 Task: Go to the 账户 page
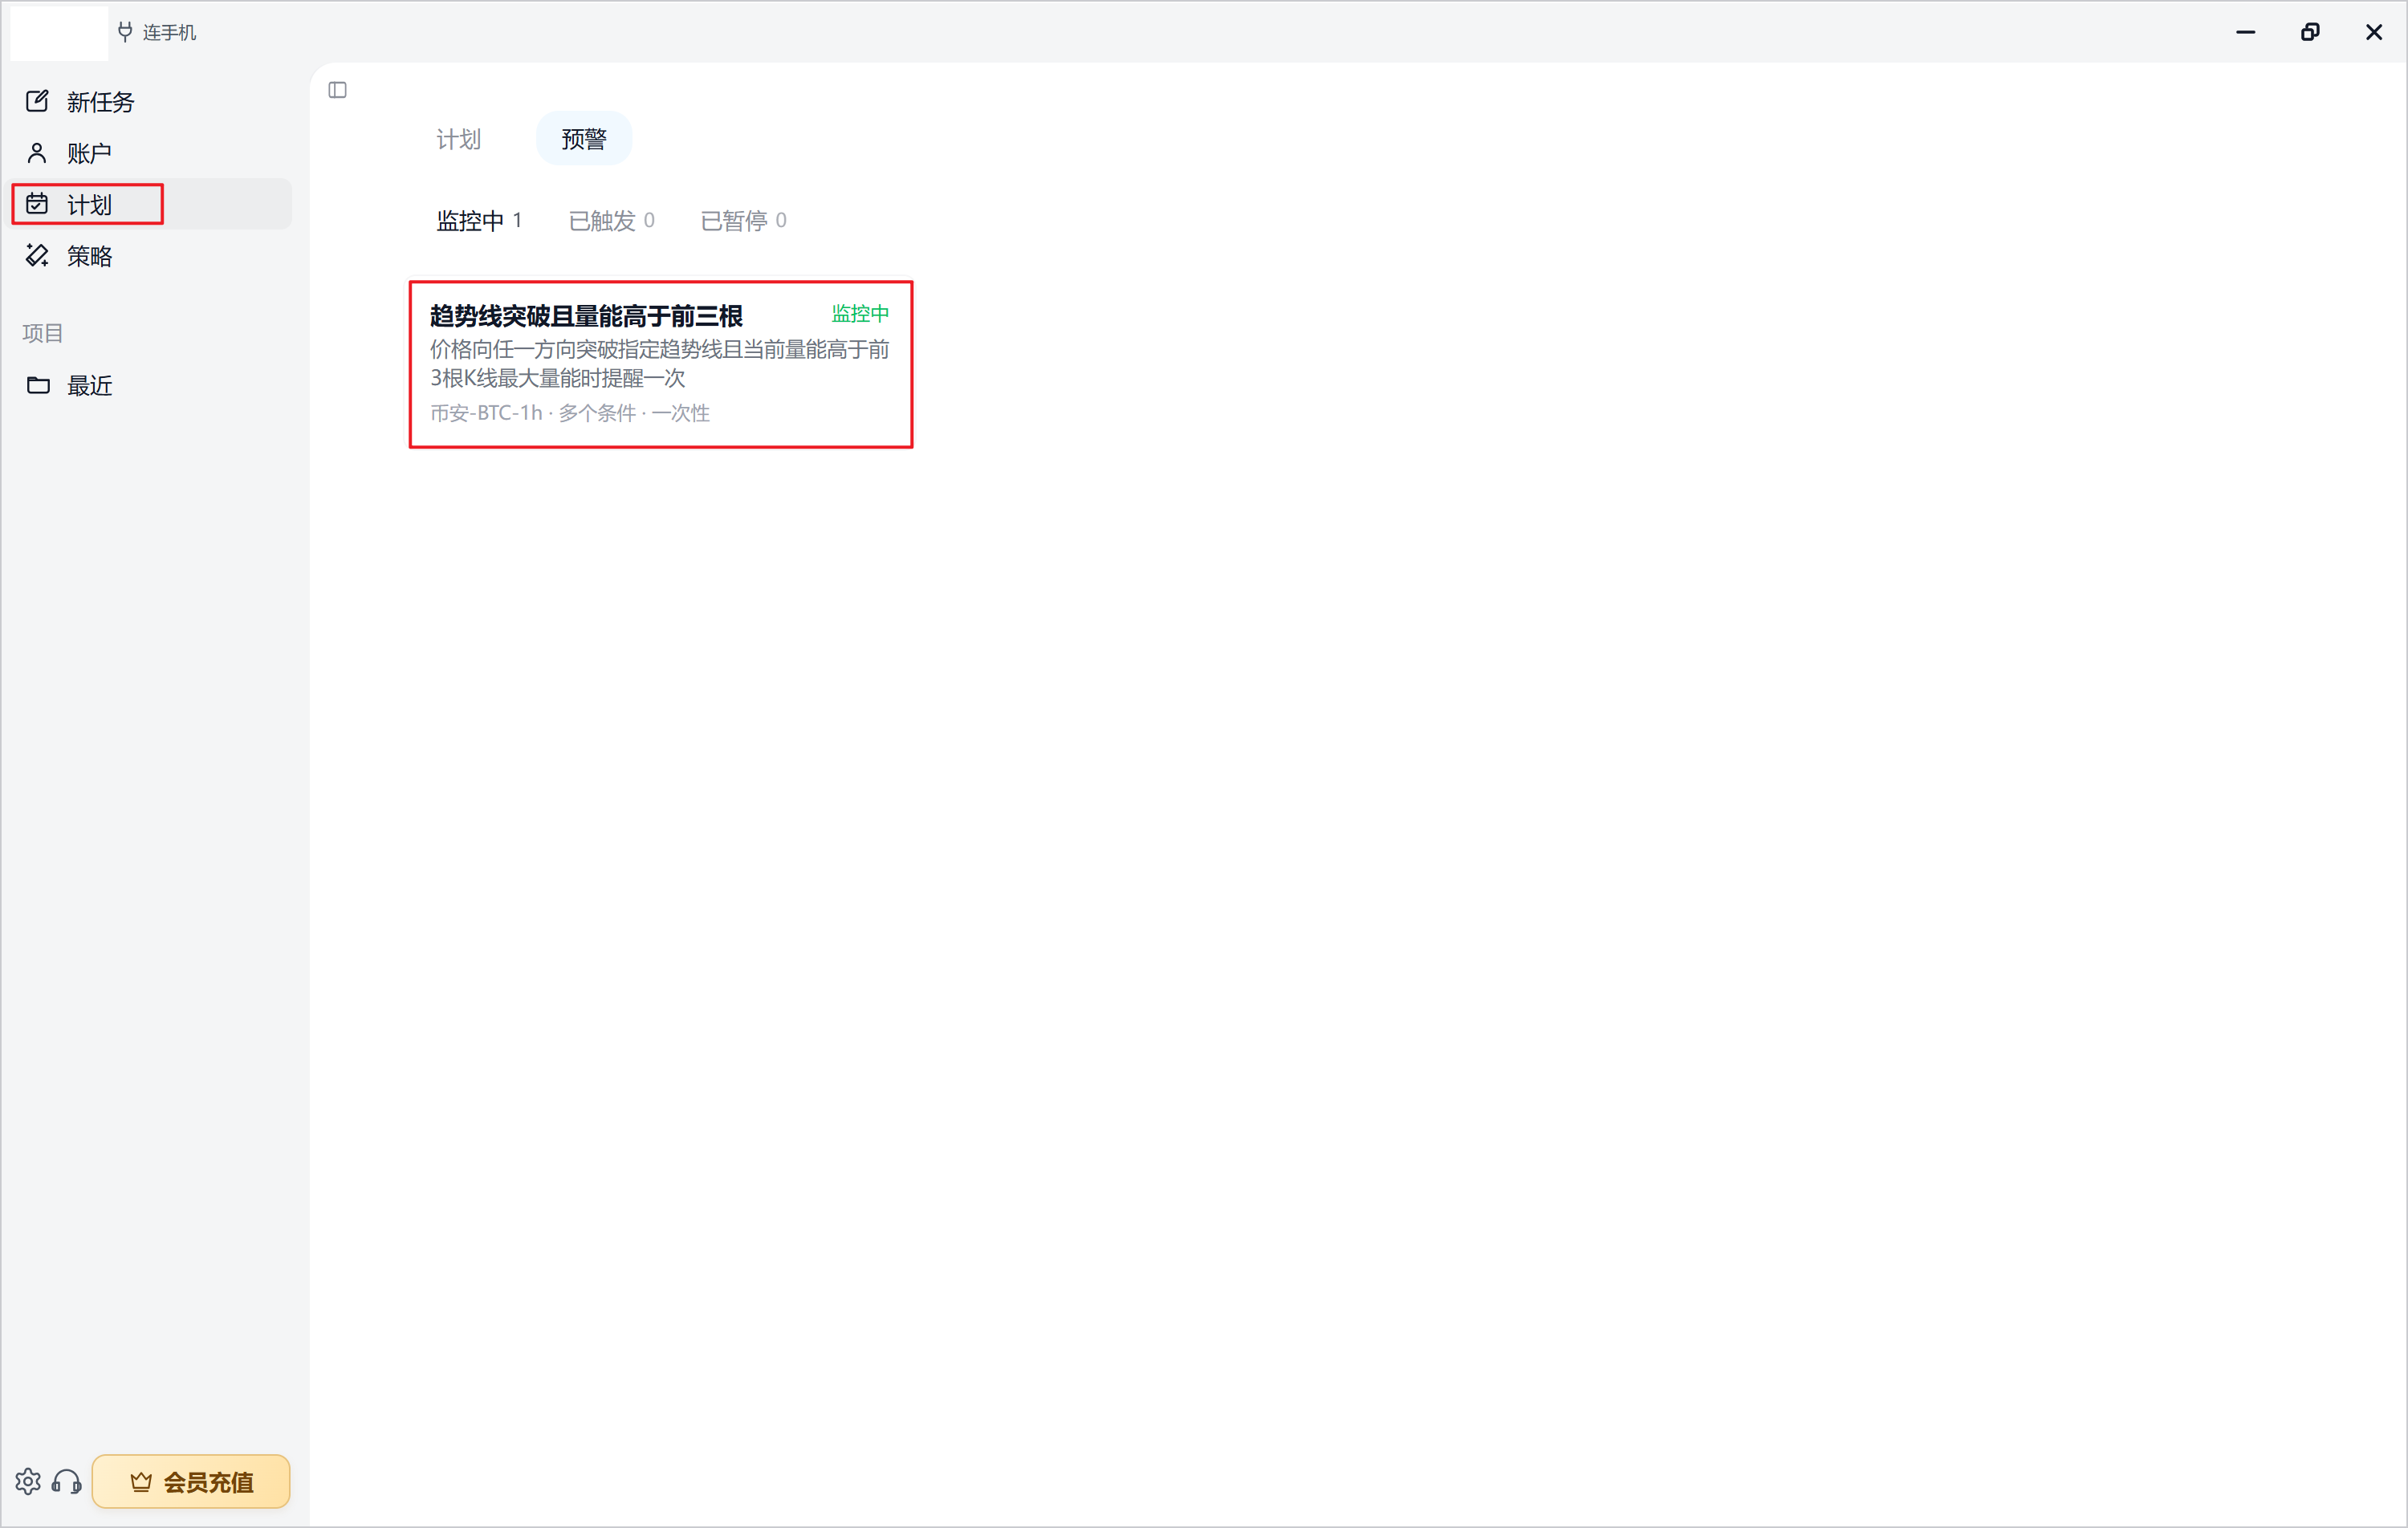pos(151,153)
